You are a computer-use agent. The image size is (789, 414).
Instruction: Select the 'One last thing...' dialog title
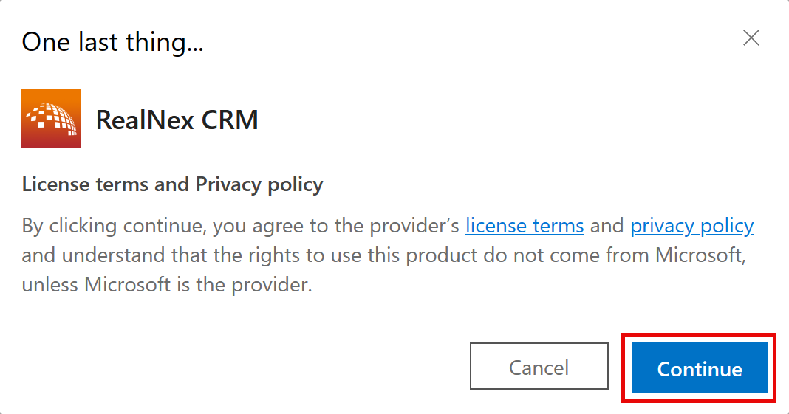(113, 42)
